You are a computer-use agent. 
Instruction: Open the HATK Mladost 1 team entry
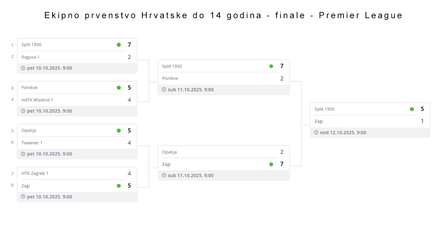click(x=37, y=100)
